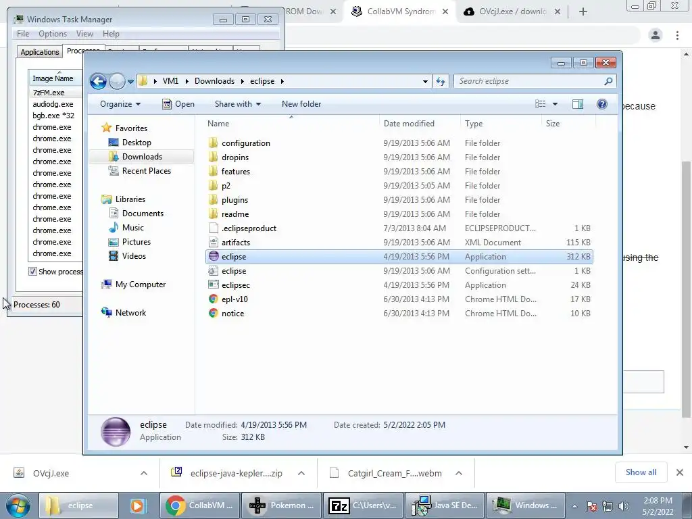
Task: Sort Task Manager by Image Name
Action: pos(55,78)
